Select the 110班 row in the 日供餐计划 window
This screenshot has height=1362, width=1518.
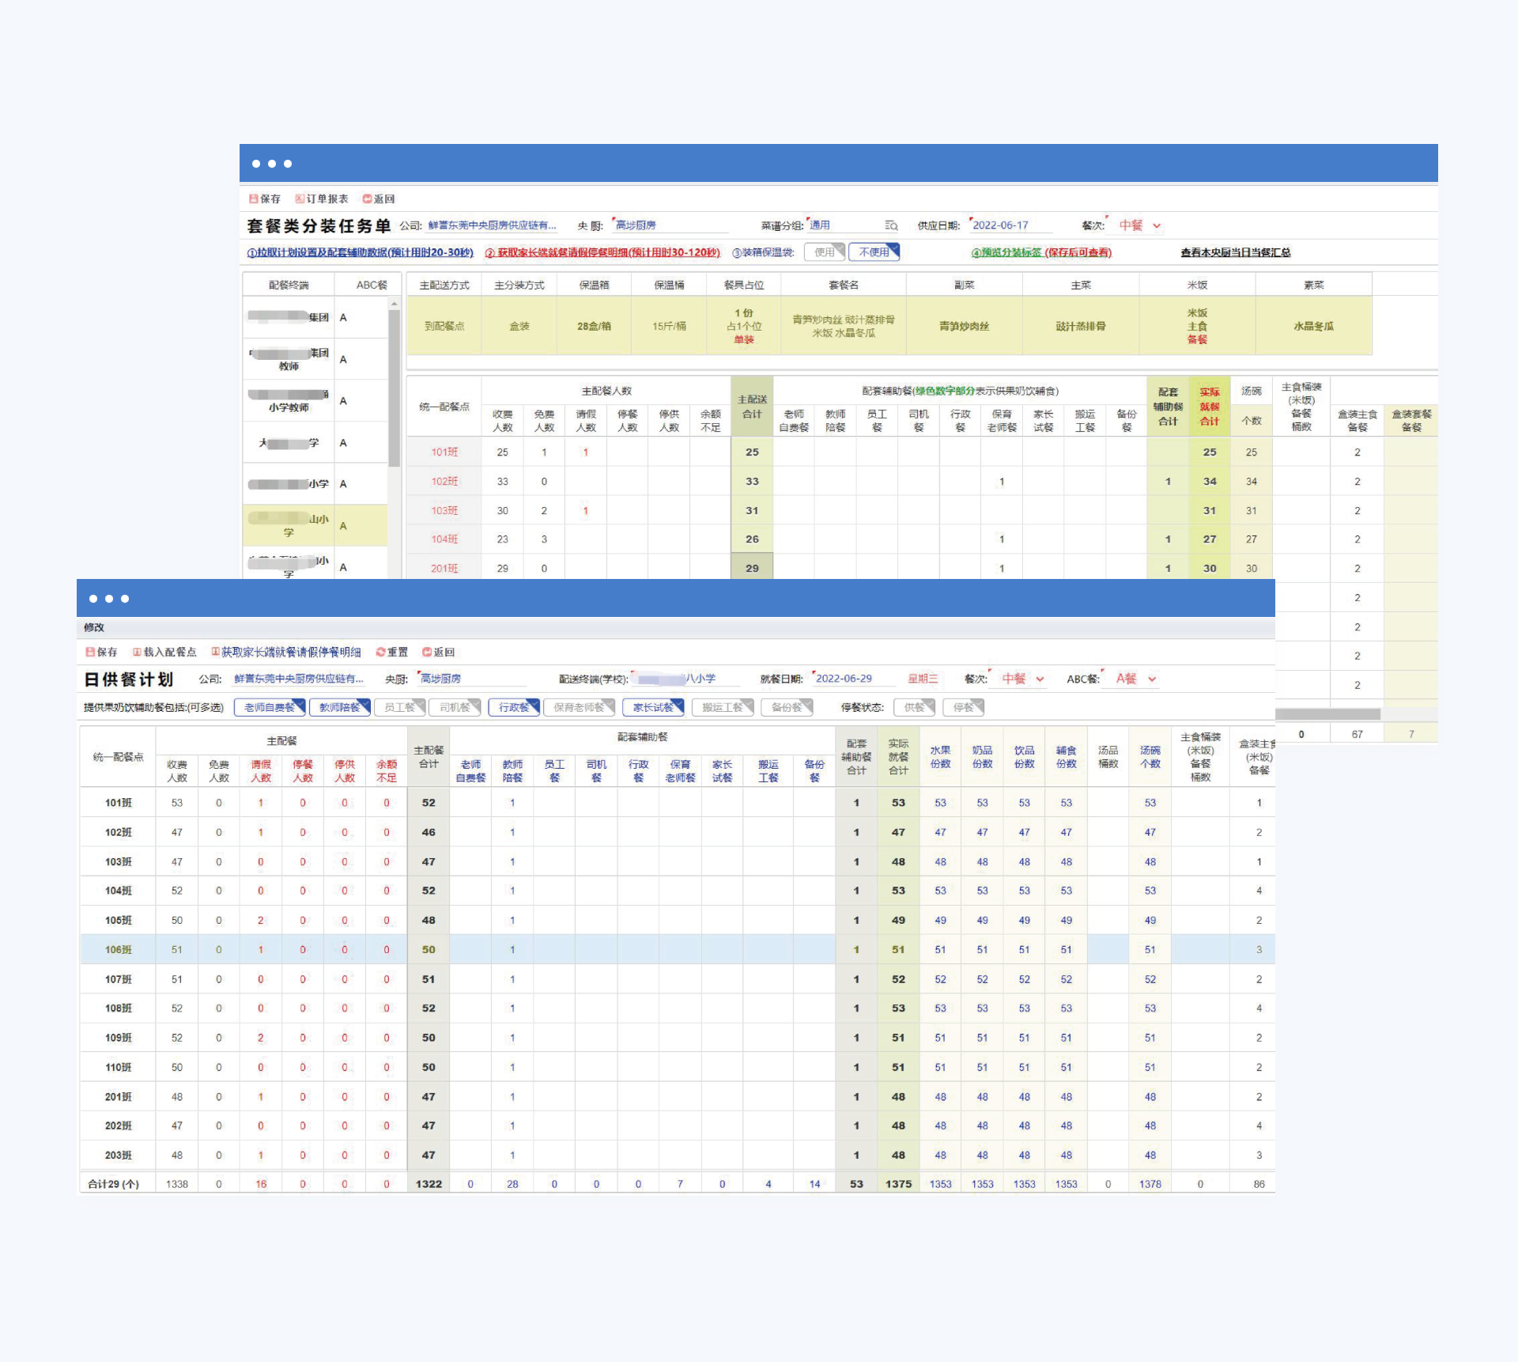(677, 1068)
